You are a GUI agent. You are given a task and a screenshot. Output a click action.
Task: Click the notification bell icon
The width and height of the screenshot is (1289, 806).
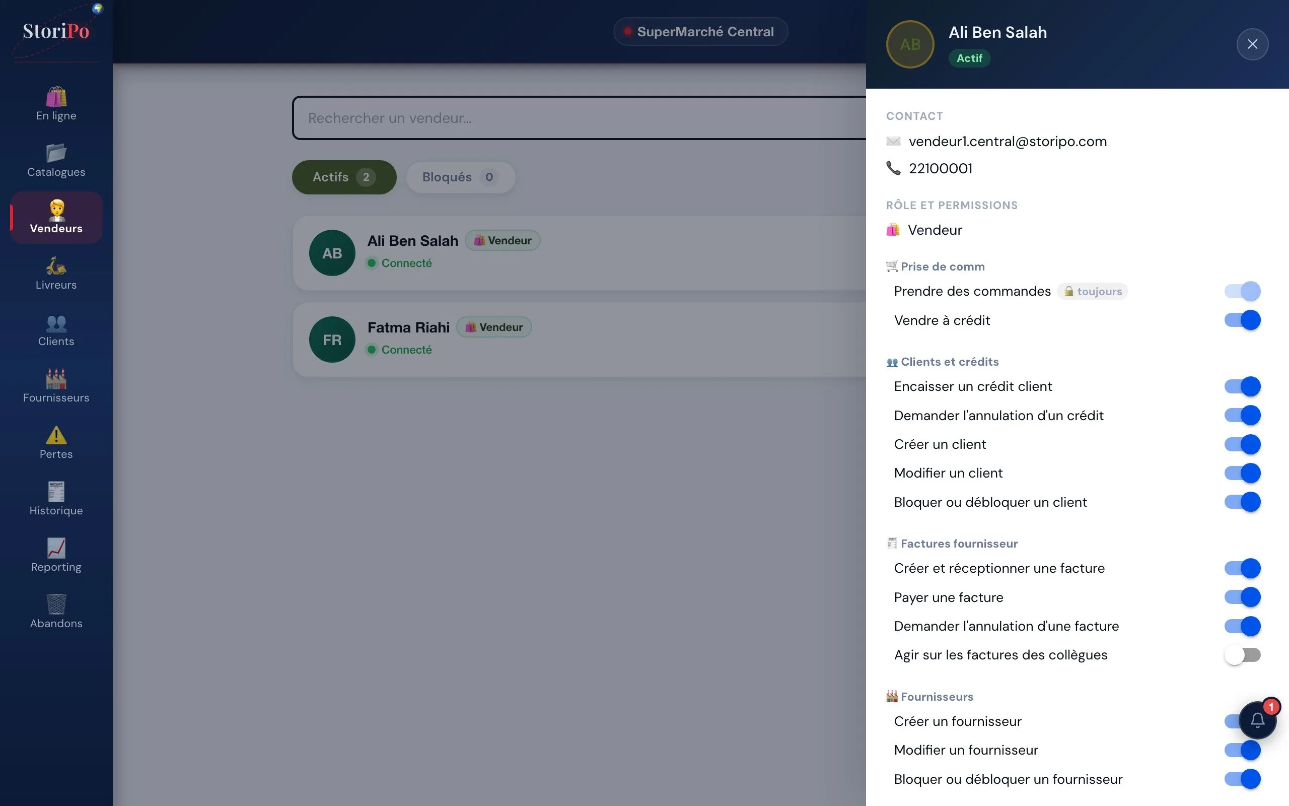coord(1258,720)
